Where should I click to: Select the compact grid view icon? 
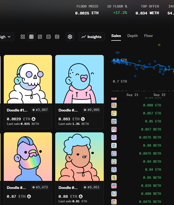(x=31, y=37)
